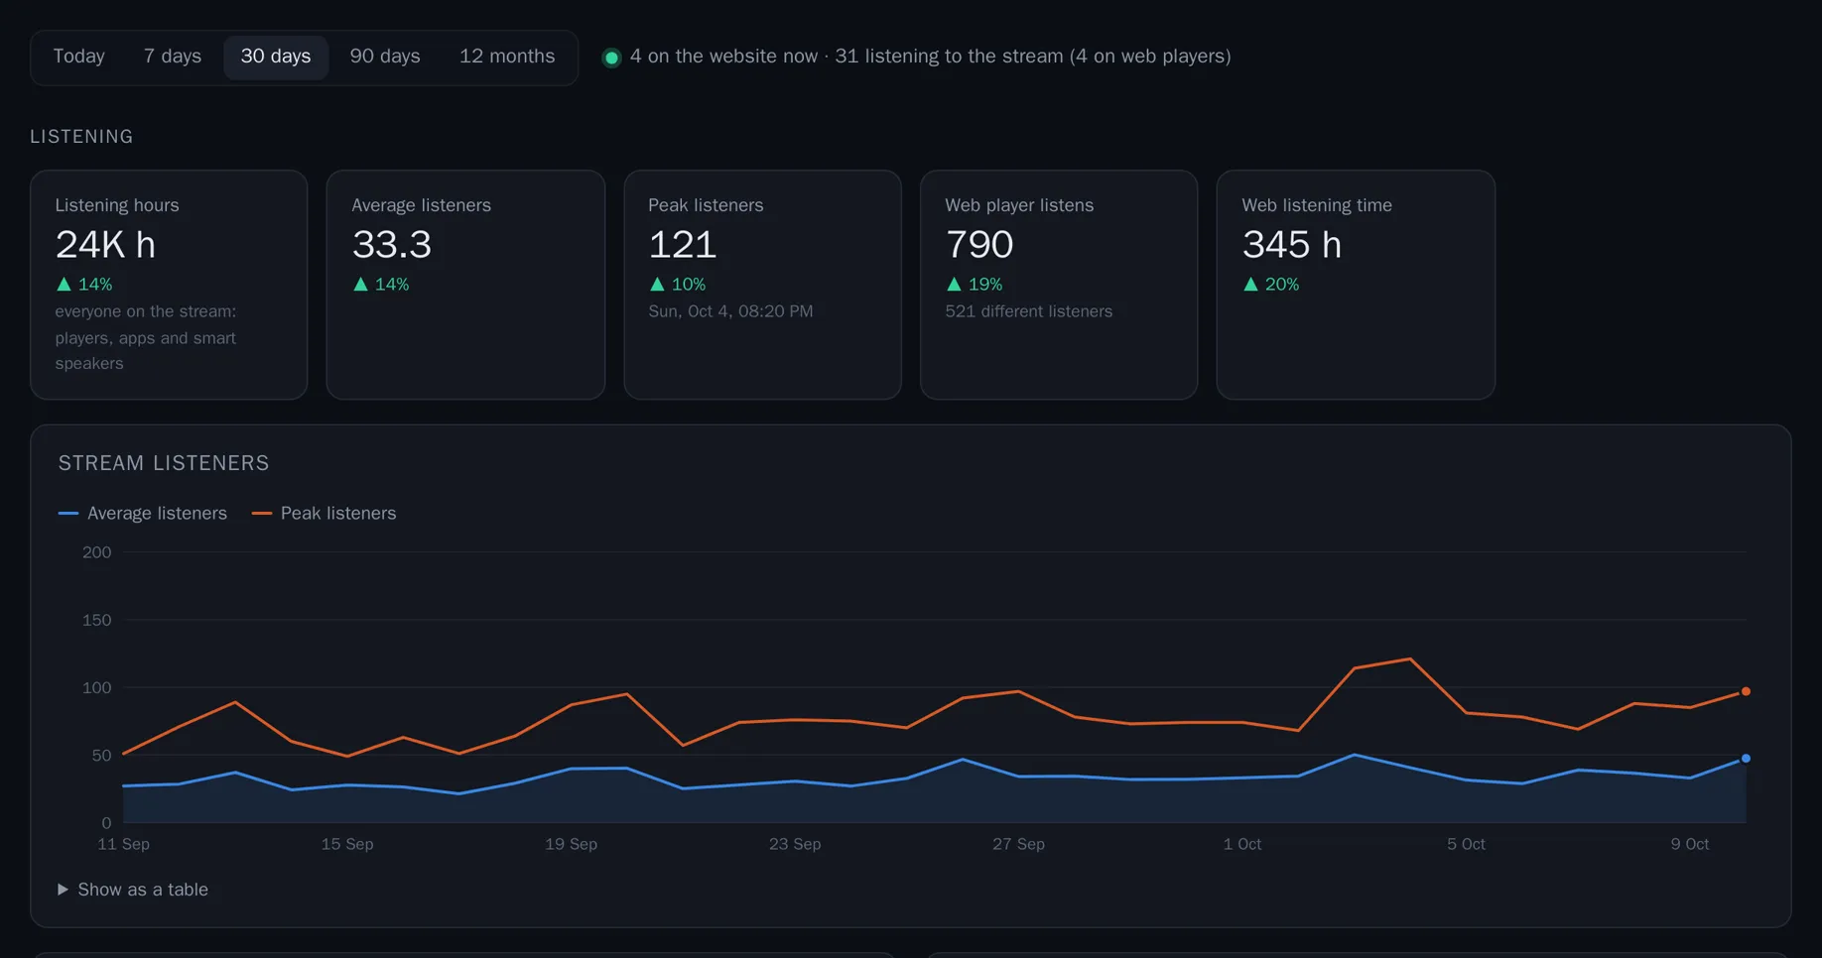
Task: Select the 30 days range tab
Action: coord(276,57)
